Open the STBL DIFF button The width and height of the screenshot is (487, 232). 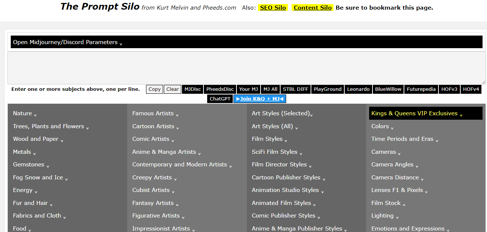click(295, 89)
